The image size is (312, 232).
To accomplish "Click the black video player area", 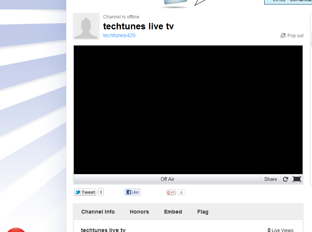I will pyautogui.click(x=188, y=109).
